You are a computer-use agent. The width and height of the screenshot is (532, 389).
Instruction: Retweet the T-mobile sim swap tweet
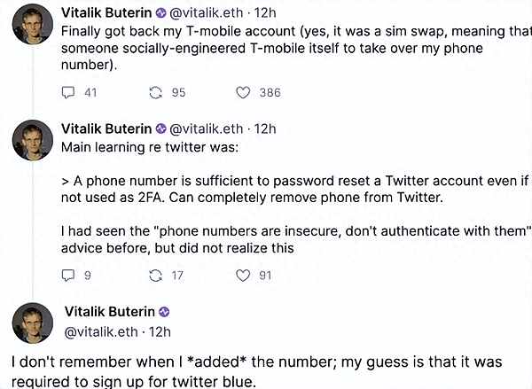tap(157, 92)
